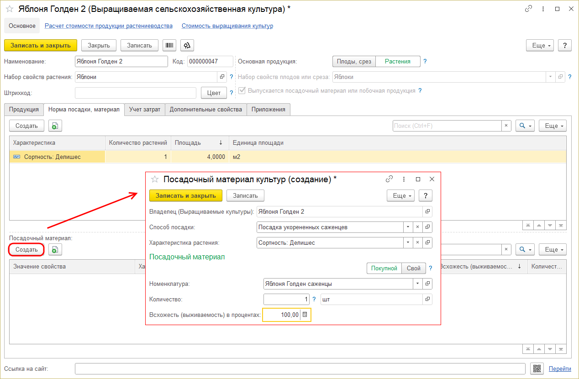The width and height of the screenshot is (579, 379).
Task: Click the link icon in main title bar
Action: pos(529,9)
